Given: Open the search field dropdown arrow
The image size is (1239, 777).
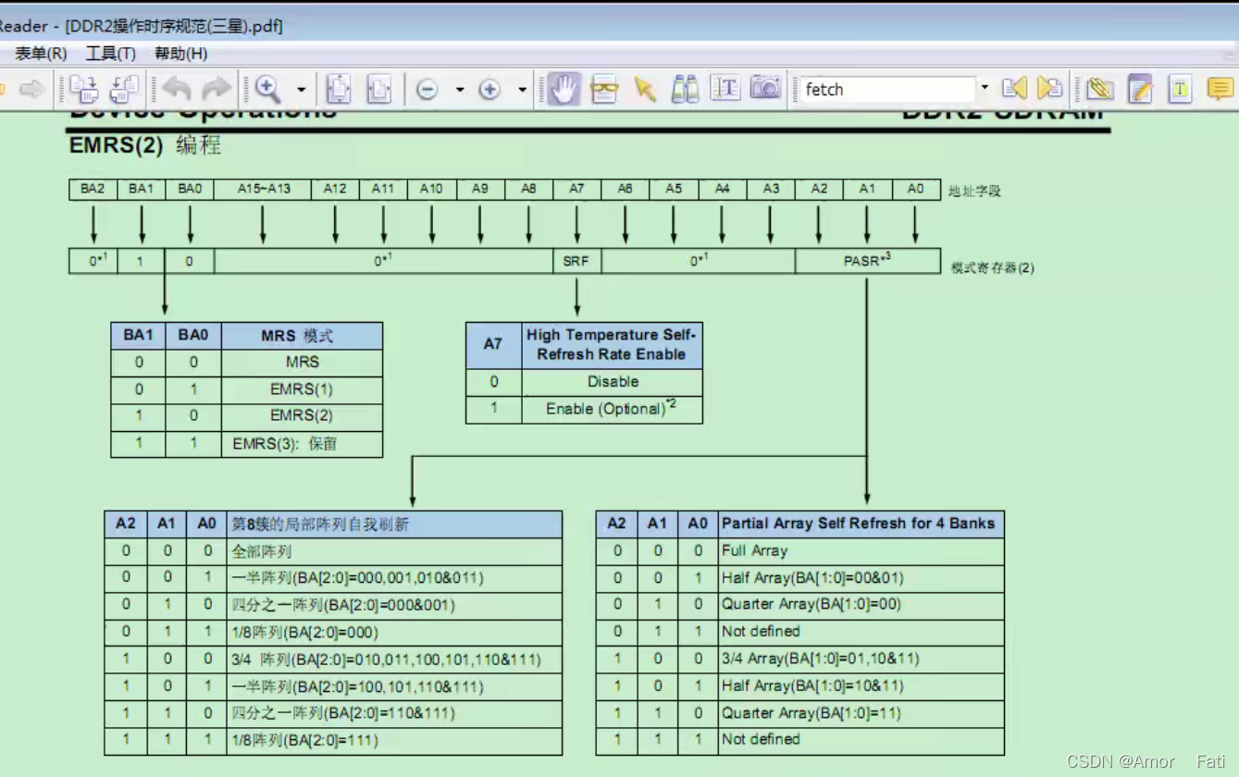Looking at the screenshot, I should pos(985,89).
